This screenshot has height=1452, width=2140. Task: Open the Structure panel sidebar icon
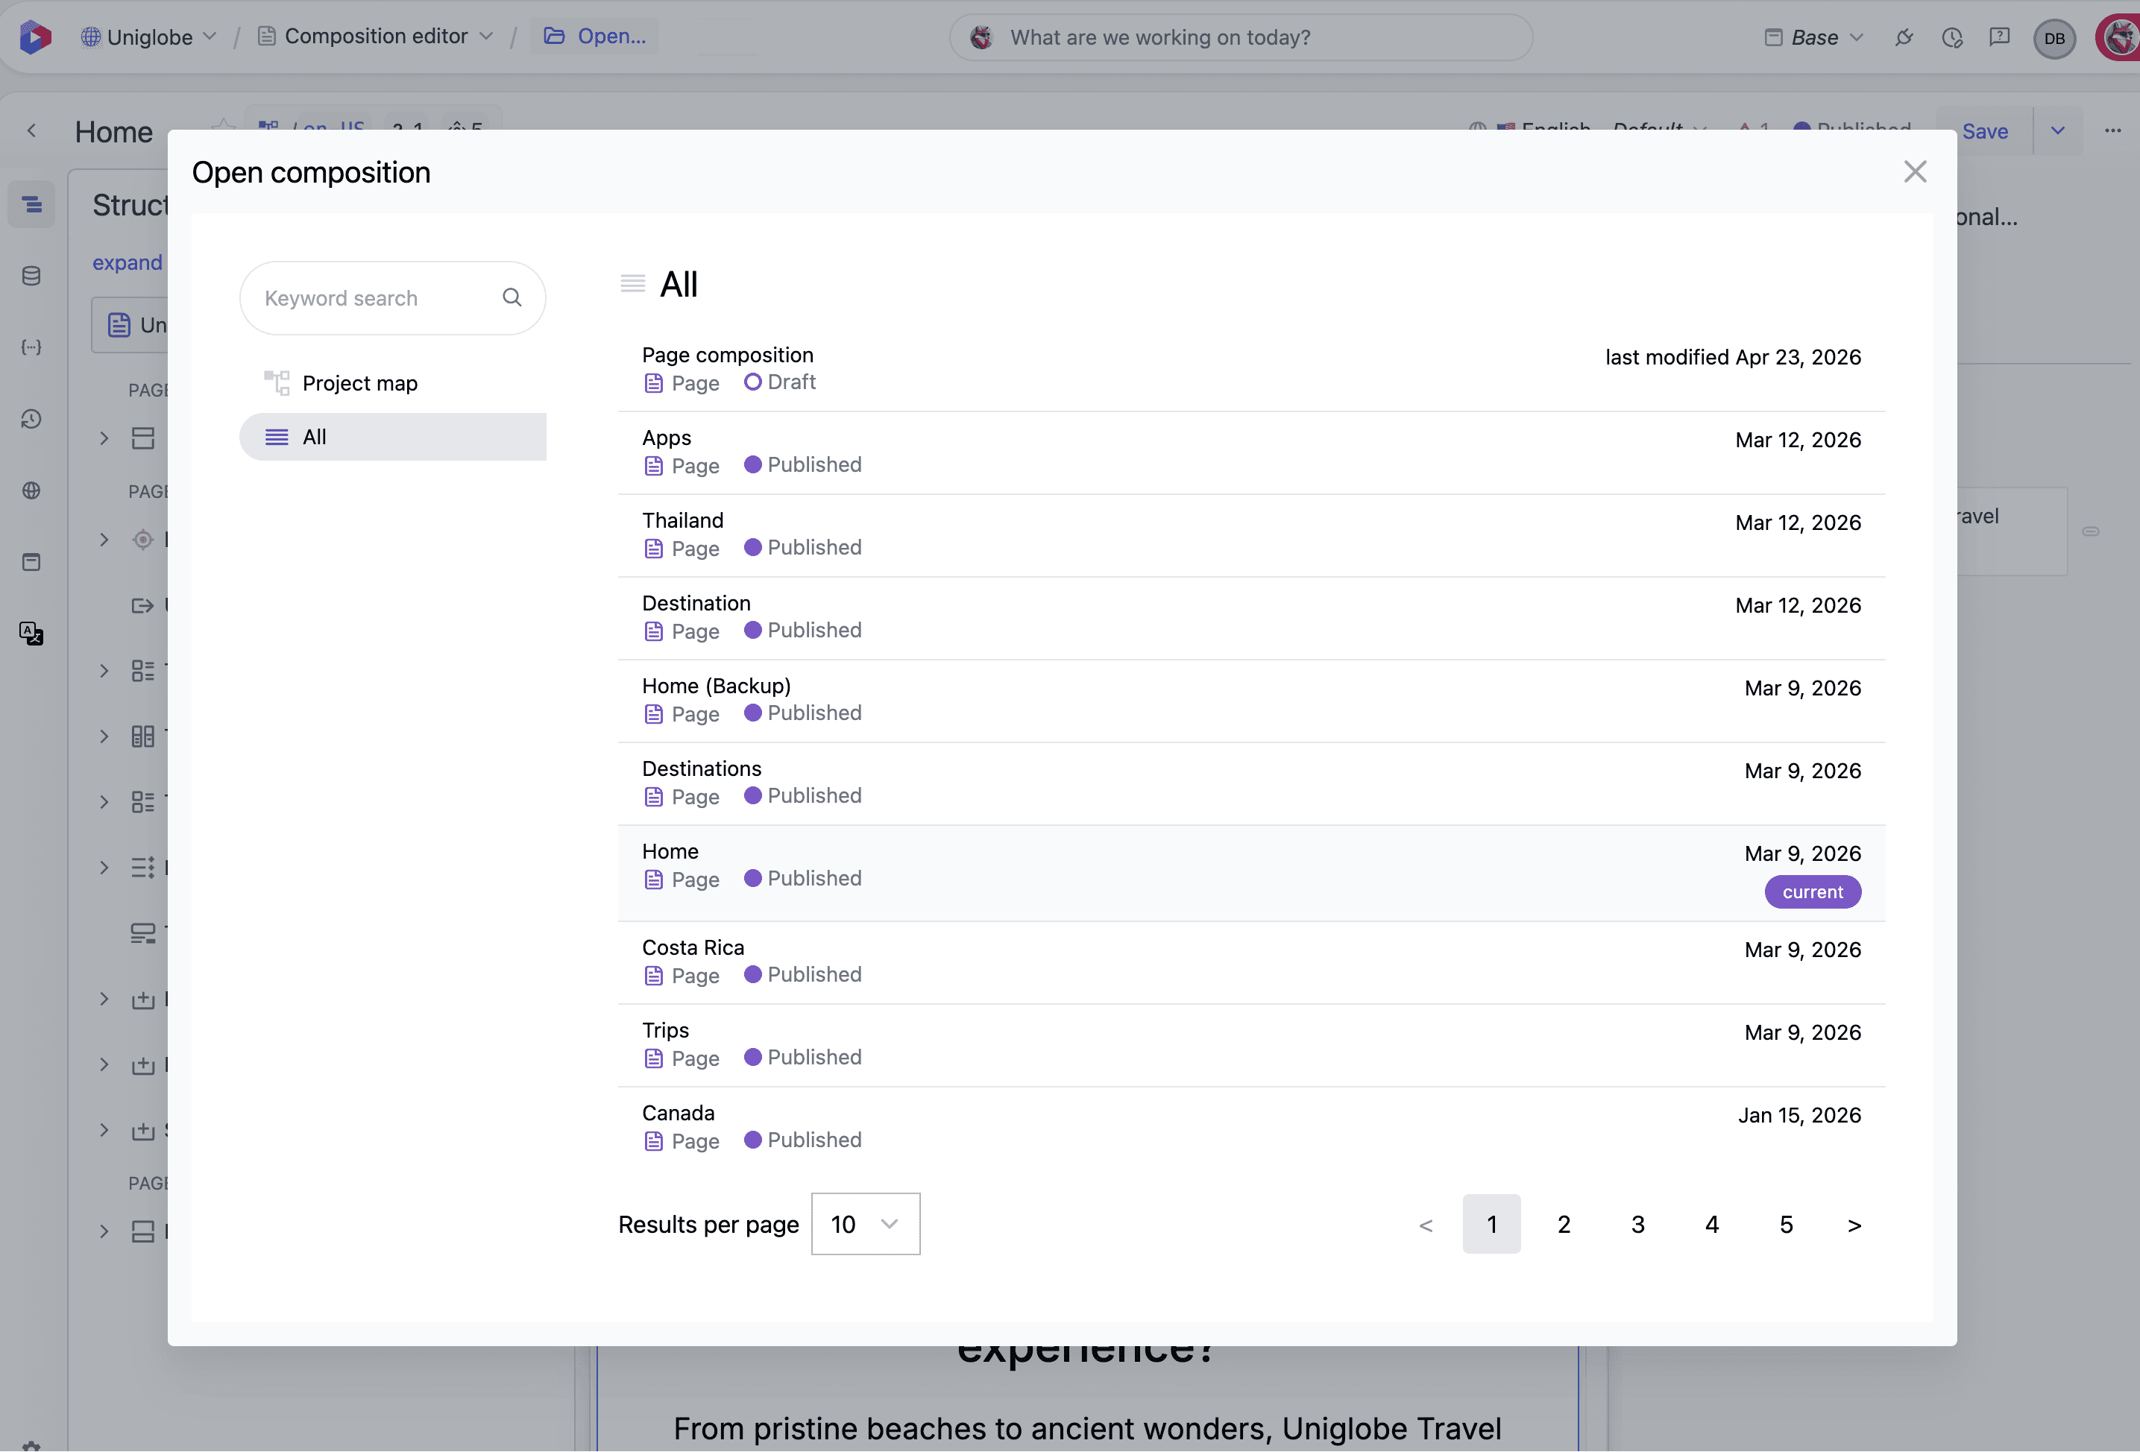click(x=31, y=204)
